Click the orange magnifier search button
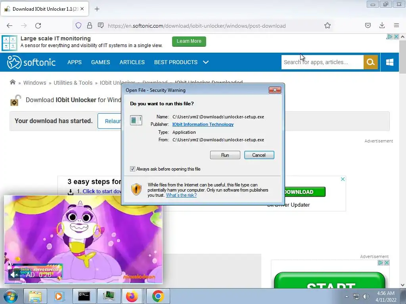The width and height of the screenshot is (406, 304). pos(371,62)
